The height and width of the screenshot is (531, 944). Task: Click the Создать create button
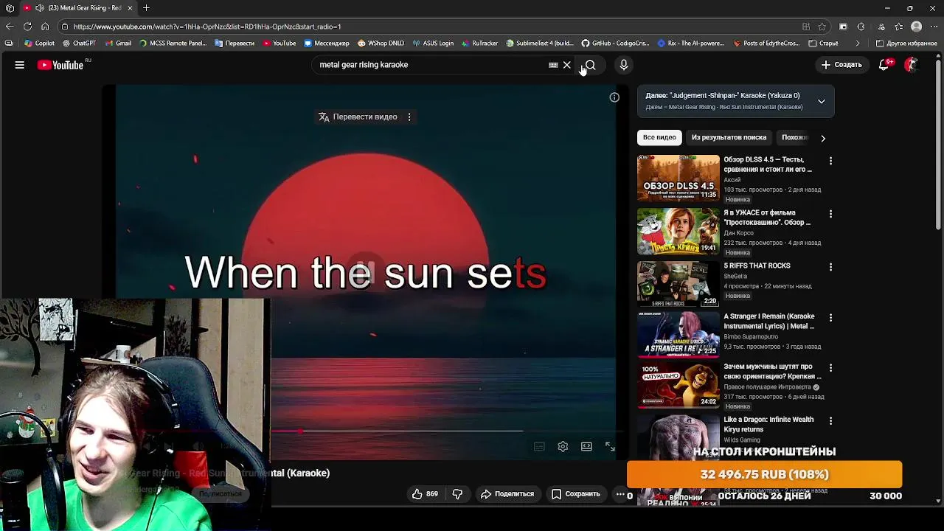(841, 65)
